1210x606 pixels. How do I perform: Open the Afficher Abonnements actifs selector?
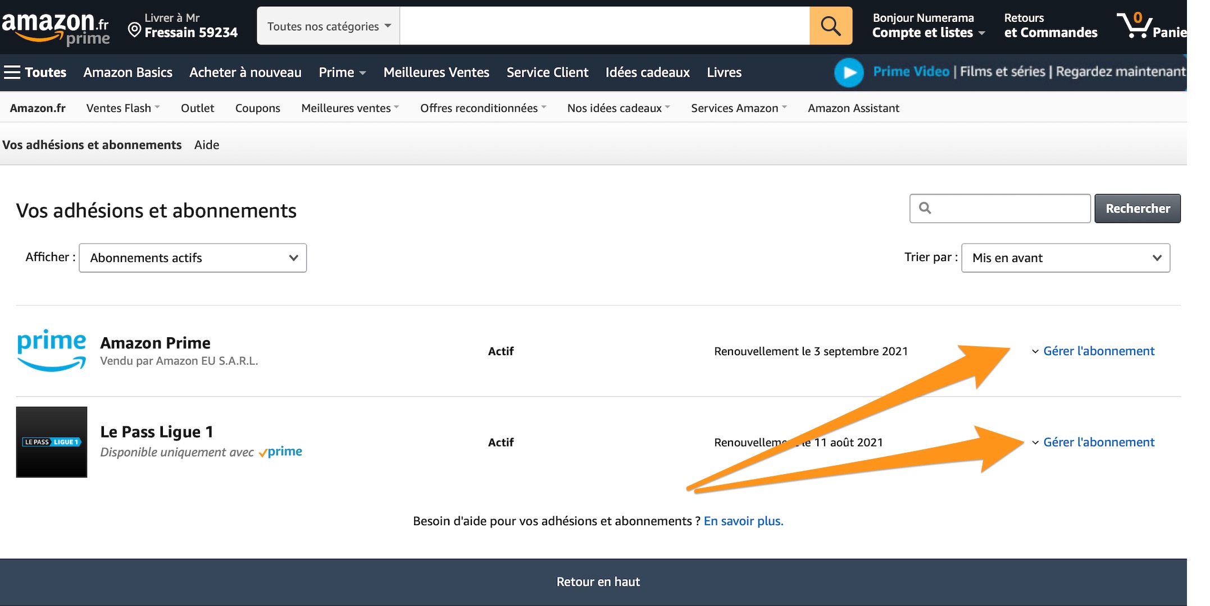(x=193, y=258)
